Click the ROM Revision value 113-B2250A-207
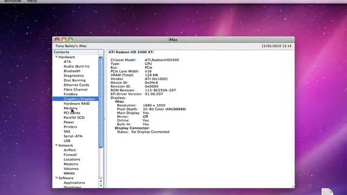The height and width of the screenshot is (195, 347). pos(160,90)
